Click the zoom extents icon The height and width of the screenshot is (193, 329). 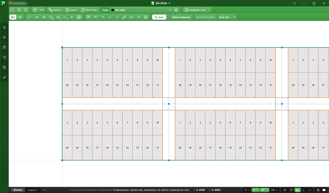point(12,10)
